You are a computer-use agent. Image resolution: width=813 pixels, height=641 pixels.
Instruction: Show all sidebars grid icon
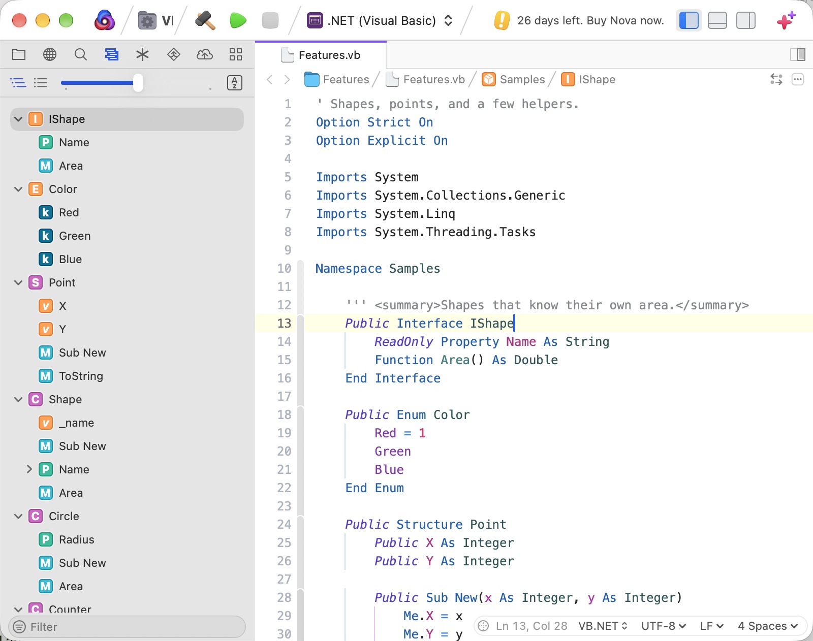point(236,54)
